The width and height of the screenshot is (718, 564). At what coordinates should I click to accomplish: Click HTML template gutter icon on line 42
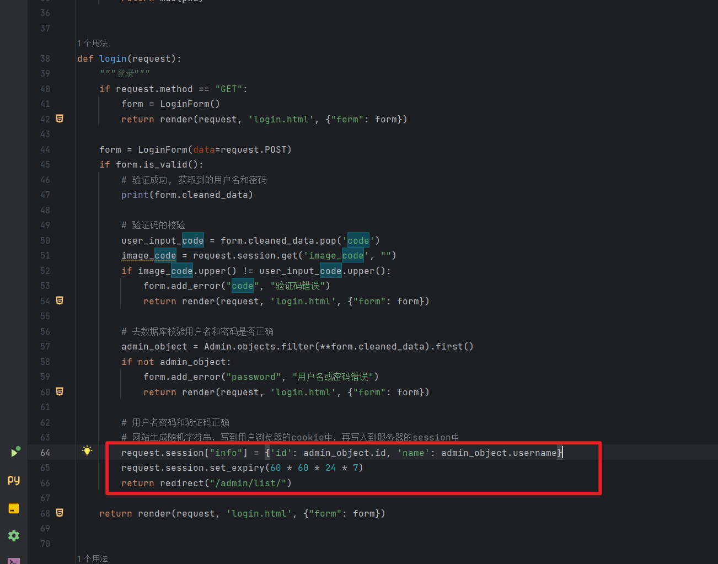click(60, 119)
